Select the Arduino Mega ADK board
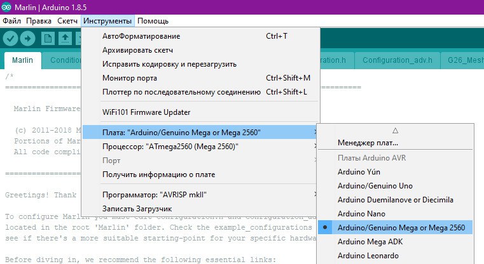 395,242
